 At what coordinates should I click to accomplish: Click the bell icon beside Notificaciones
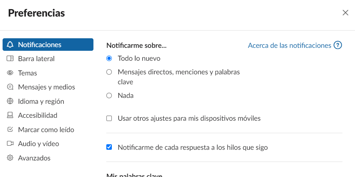(x=10, y=45)
